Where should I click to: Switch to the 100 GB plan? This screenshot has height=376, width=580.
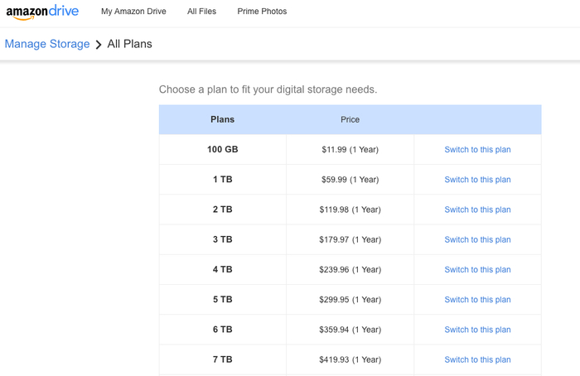point(477,150)
